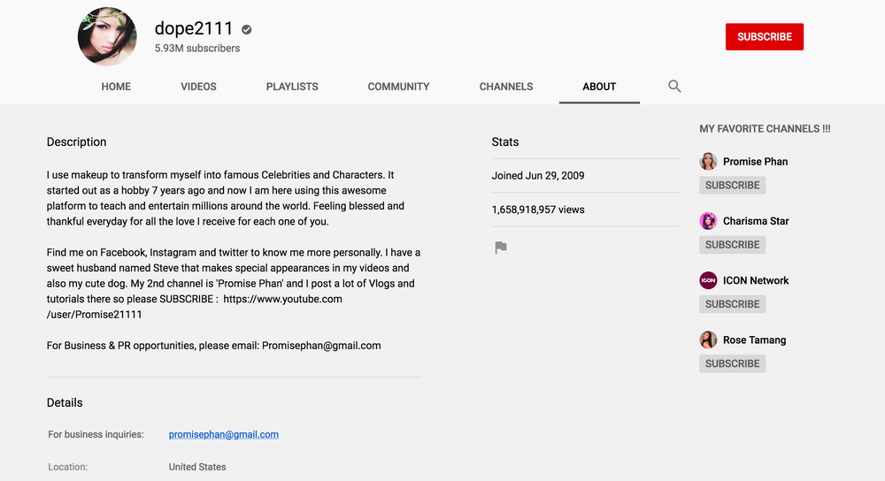The height and width of the screenshot is (481, 885).
Task: Select the ABOUT tab
Action: click(599, 87)
